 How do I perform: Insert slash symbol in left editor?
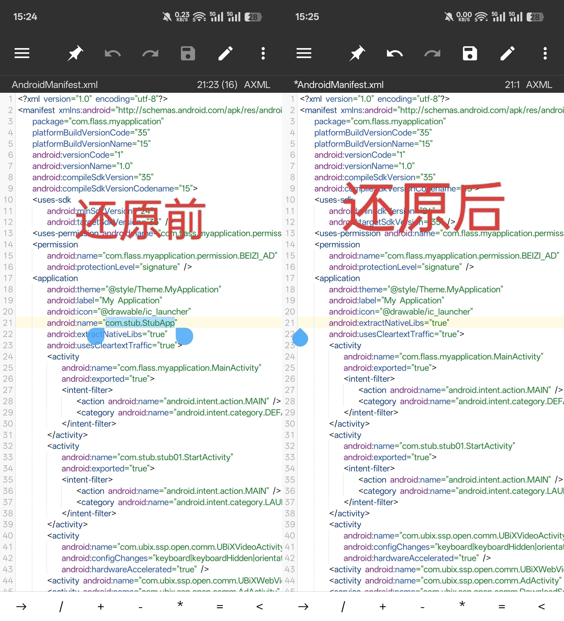point(61,607)
